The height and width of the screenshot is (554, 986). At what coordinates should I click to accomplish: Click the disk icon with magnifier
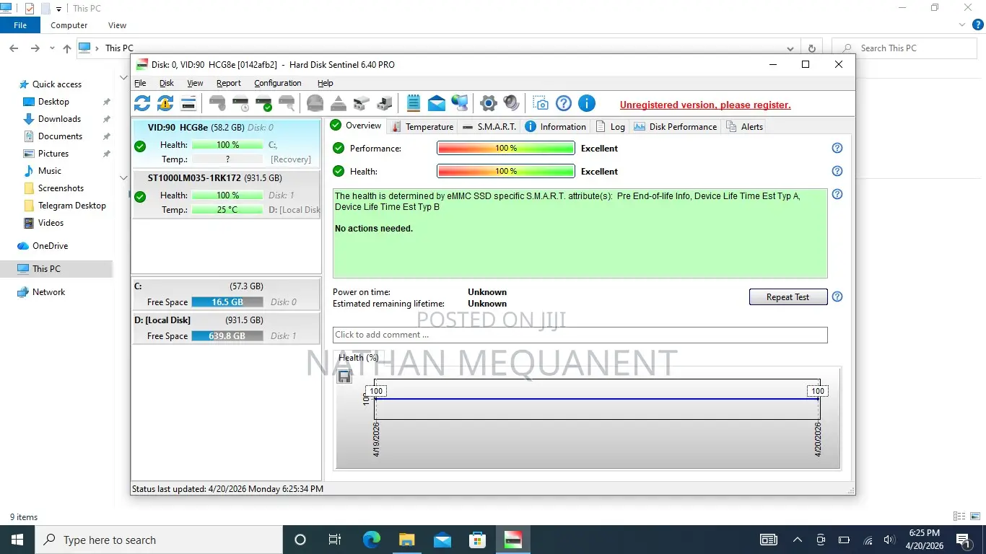point(287,103)
